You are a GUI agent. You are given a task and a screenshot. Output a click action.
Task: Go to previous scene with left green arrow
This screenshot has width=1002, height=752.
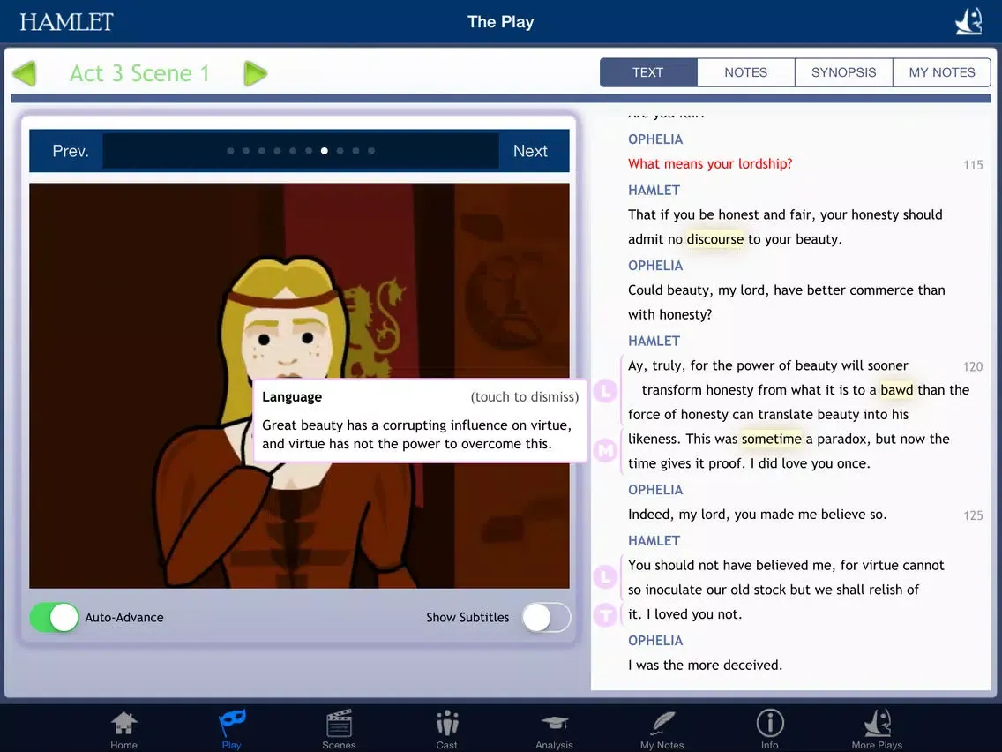coord(25,73)
